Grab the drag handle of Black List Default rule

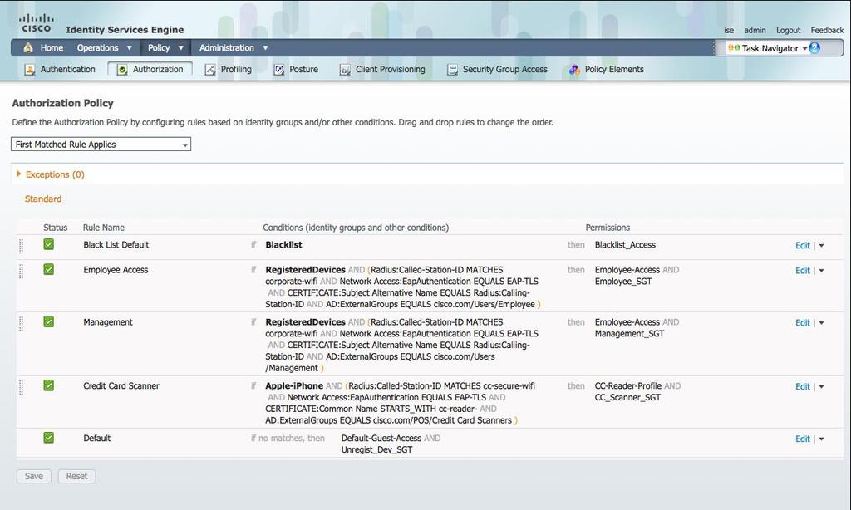[21, 247]
